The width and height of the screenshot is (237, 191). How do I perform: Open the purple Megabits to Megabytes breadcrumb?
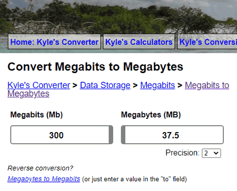pos(207,85)
